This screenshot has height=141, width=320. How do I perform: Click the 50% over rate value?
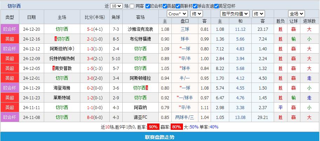pos(194,127)
